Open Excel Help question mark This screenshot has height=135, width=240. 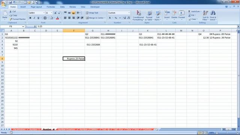[x=226, y=7]
